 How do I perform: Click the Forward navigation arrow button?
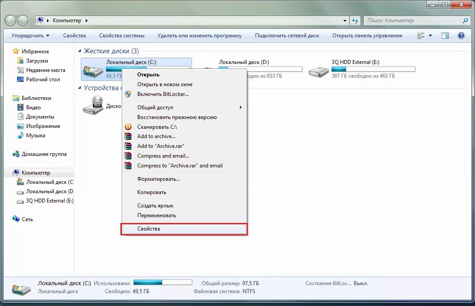click(23, 20)
